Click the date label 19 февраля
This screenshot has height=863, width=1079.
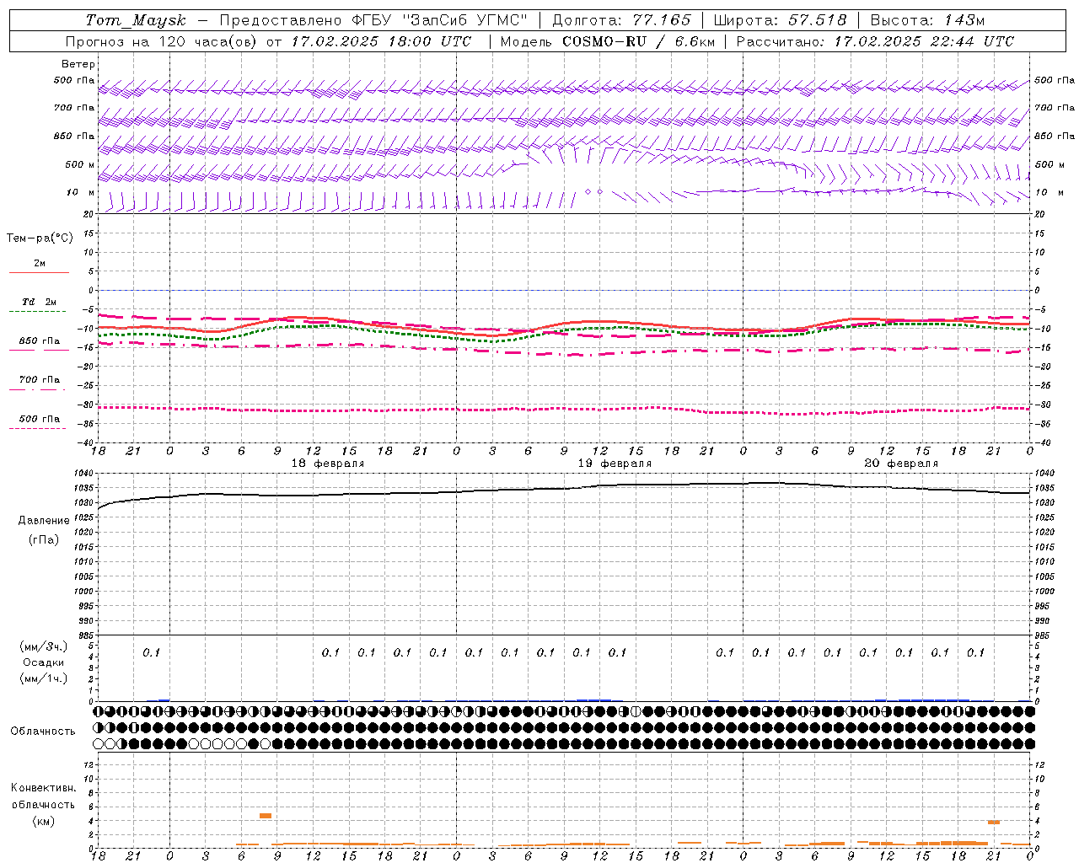[x=615, y=464]
